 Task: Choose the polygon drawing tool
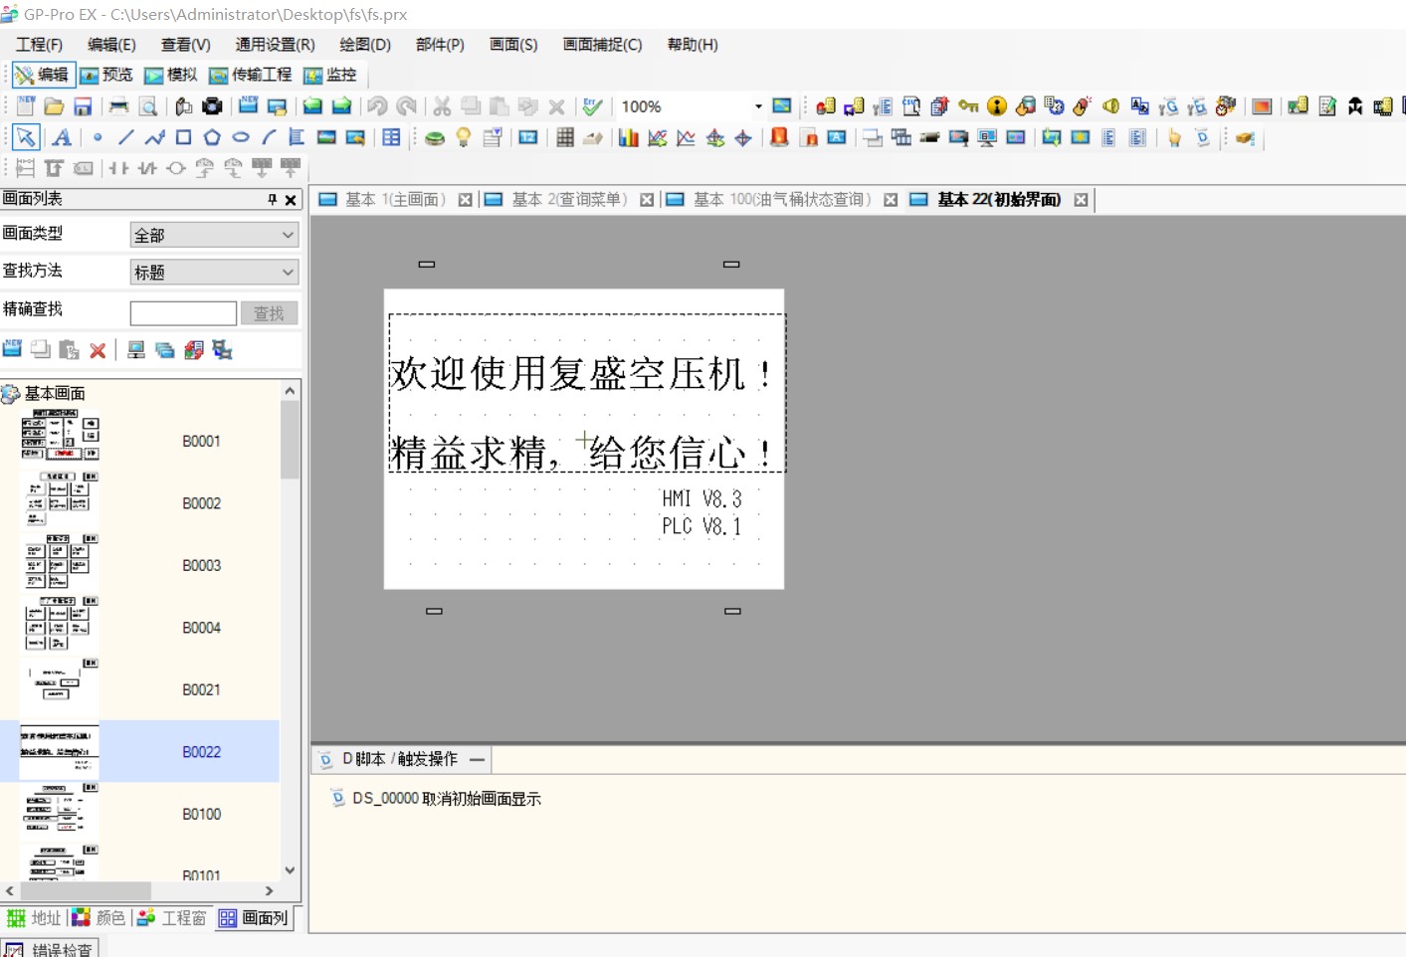212,138
